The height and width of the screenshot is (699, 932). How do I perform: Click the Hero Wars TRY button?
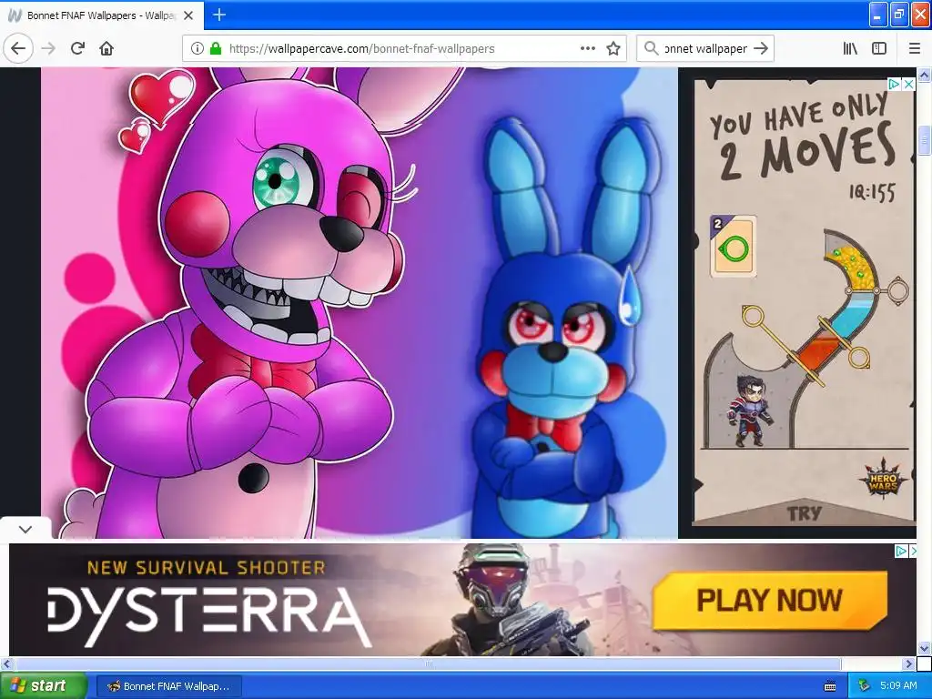[805, 512]
